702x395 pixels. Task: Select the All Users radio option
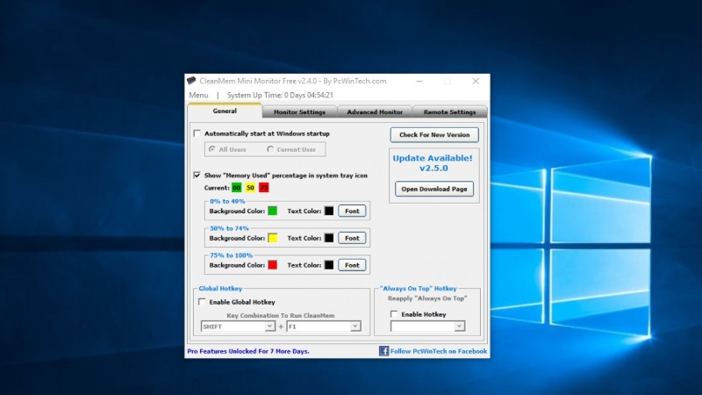click(x=211, y=149)
